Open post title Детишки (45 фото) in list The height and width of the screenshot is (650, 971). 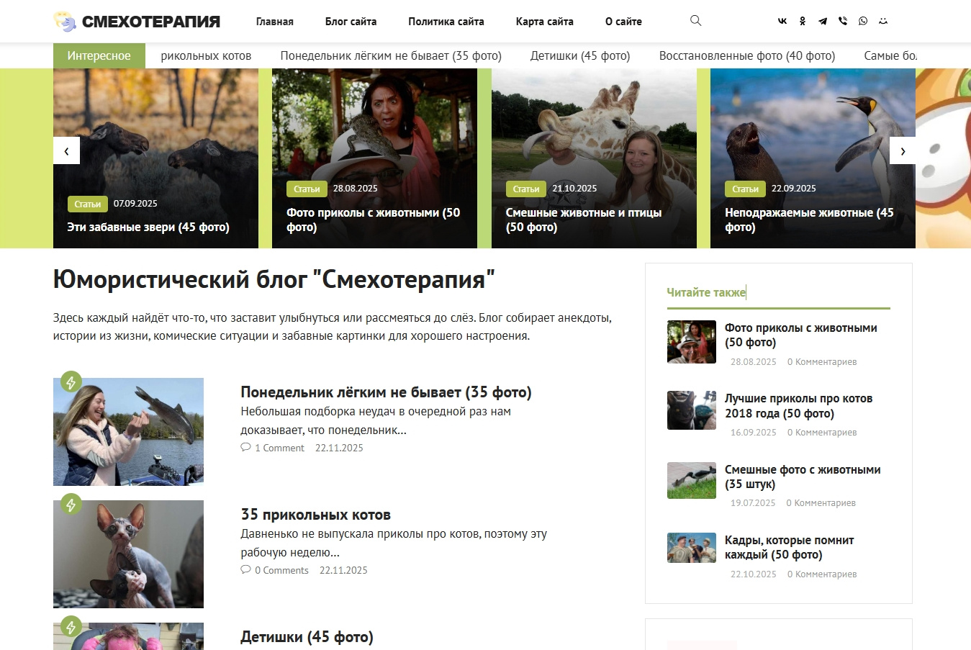tap(307, 637)
